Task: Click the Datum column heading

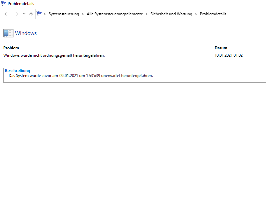Action: coord(221,48)
